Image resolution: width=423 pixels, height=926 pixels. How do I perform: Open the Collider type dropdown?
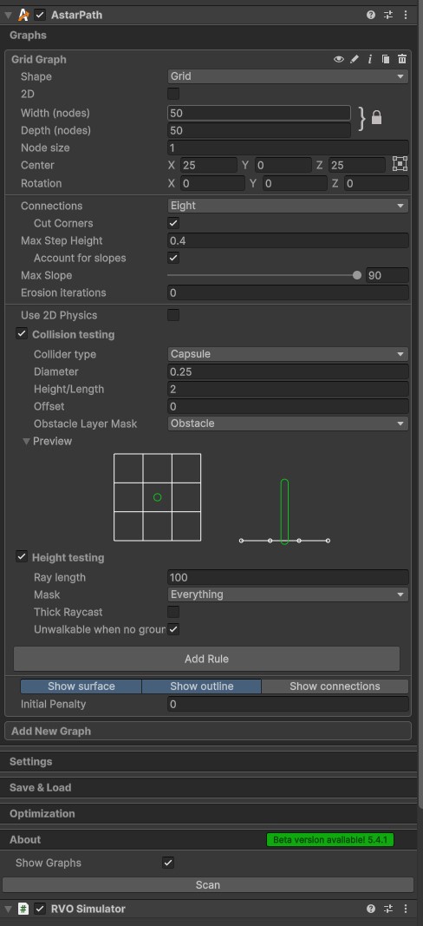[x=288, y=354]
